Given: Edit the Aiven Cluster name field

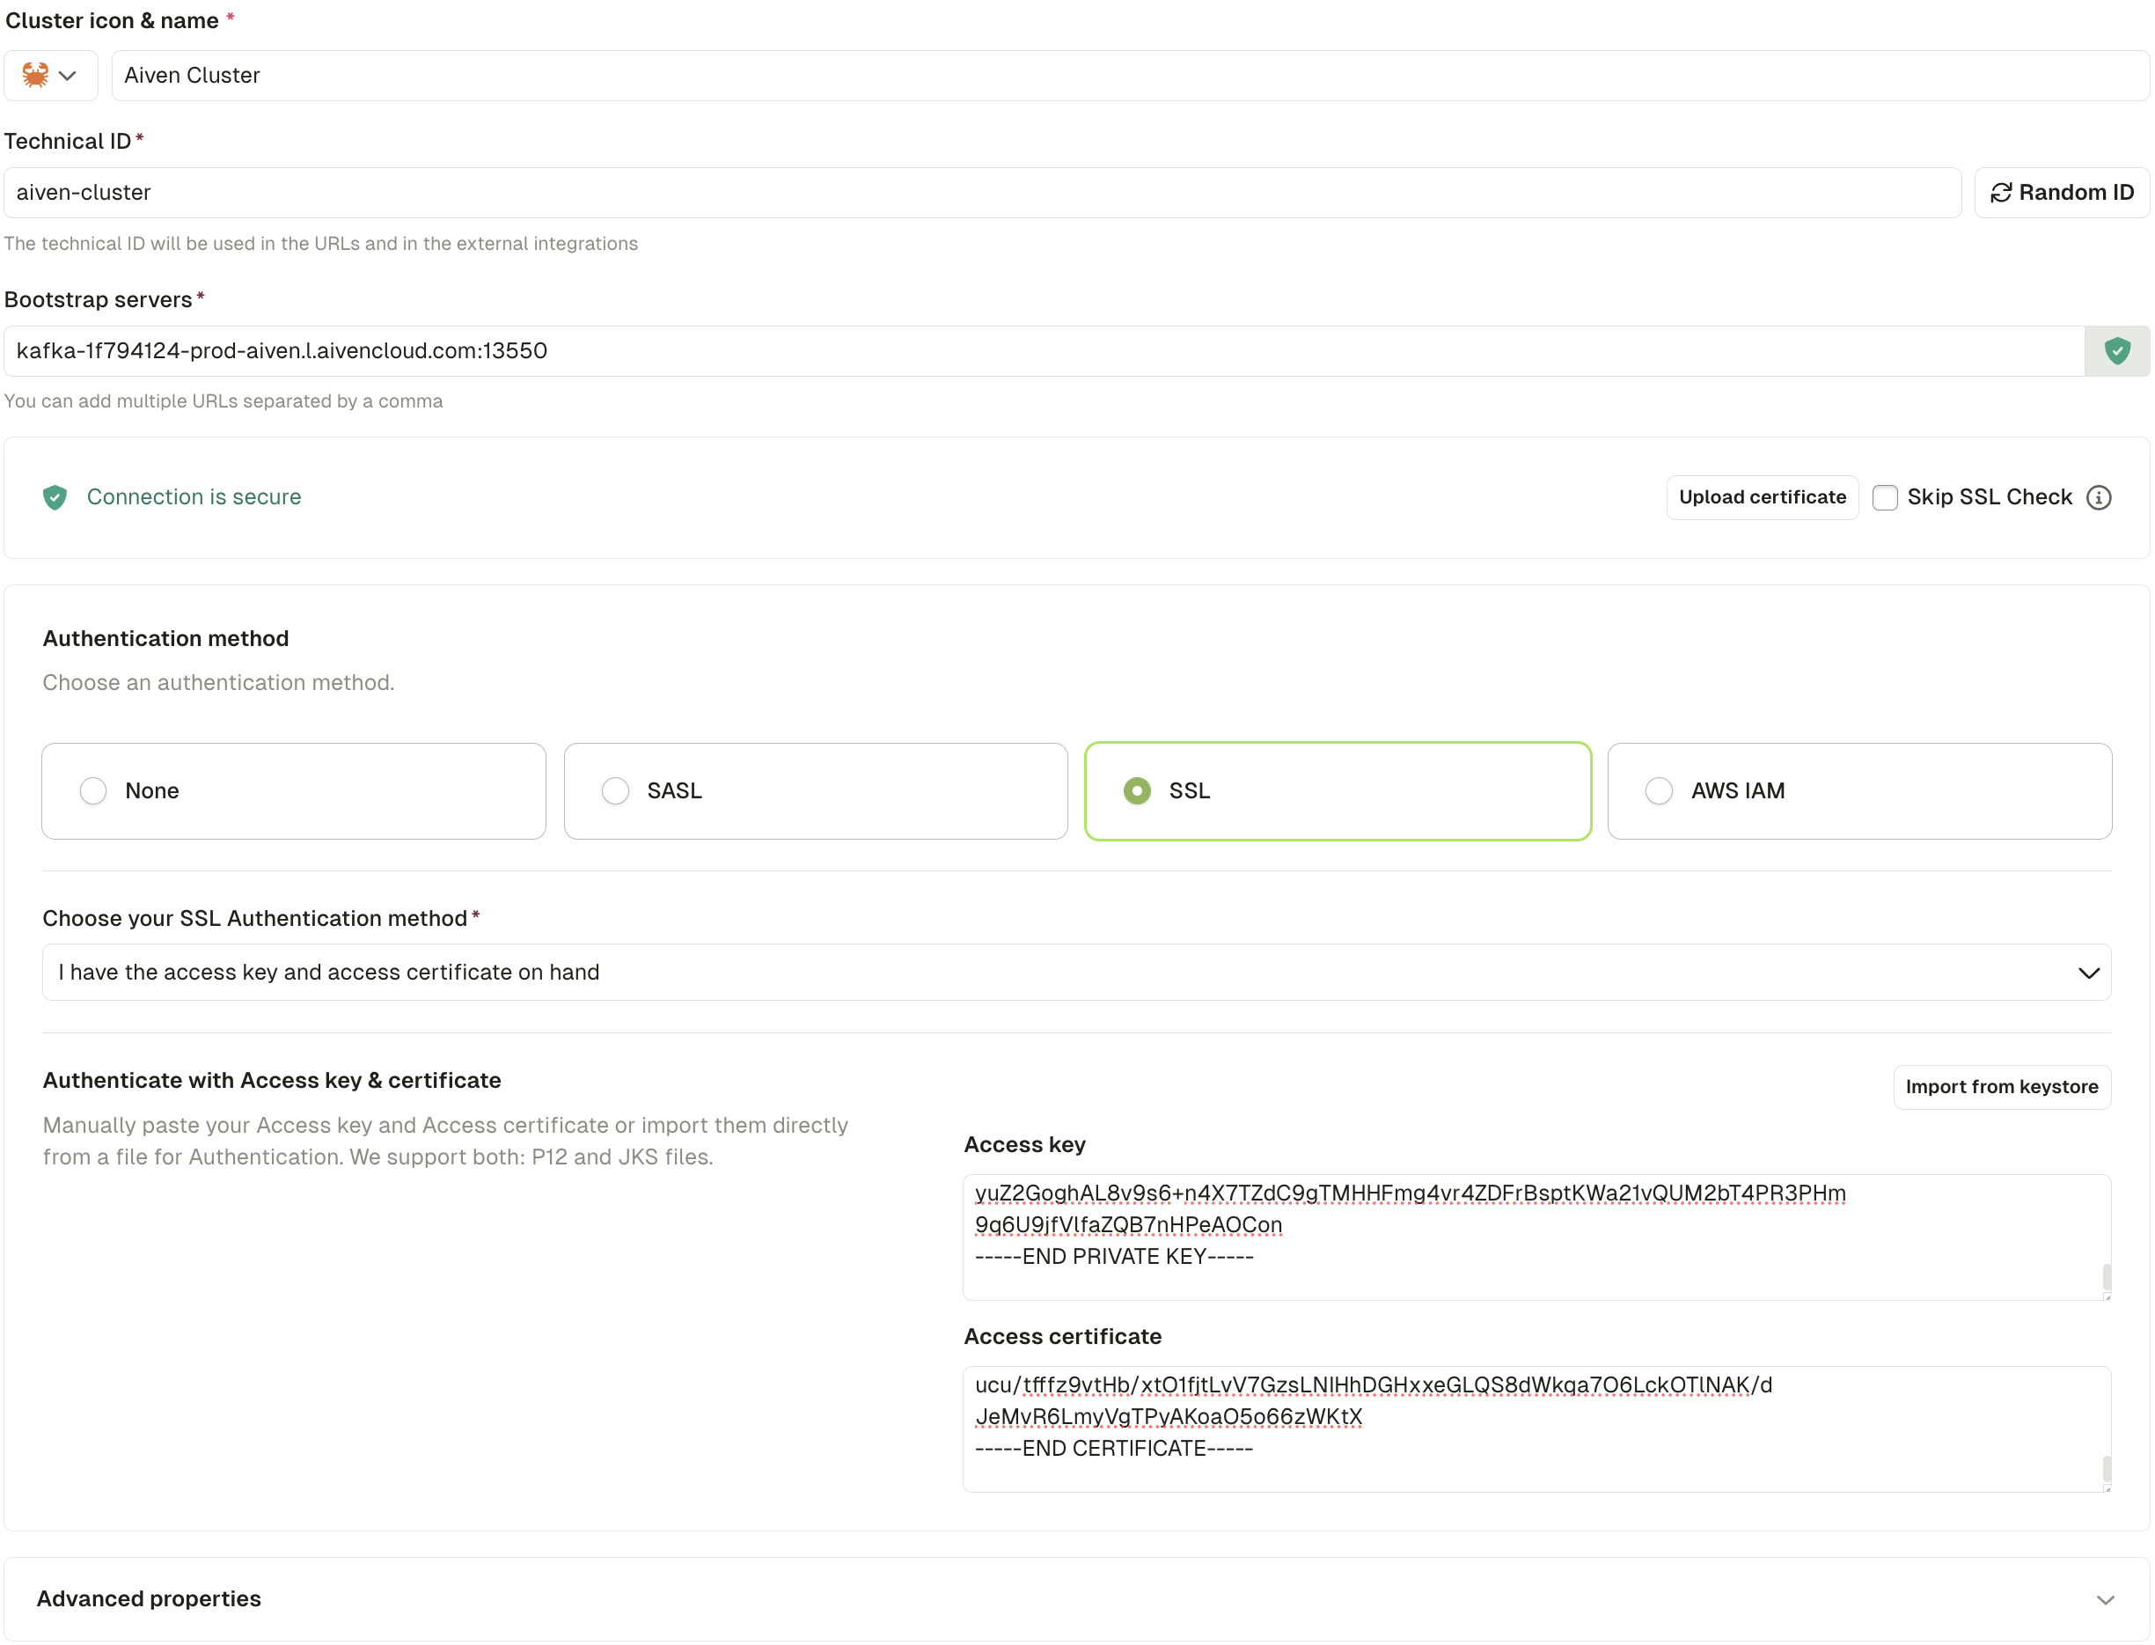Looking at the screenshot, I should tap(1129, 76).
